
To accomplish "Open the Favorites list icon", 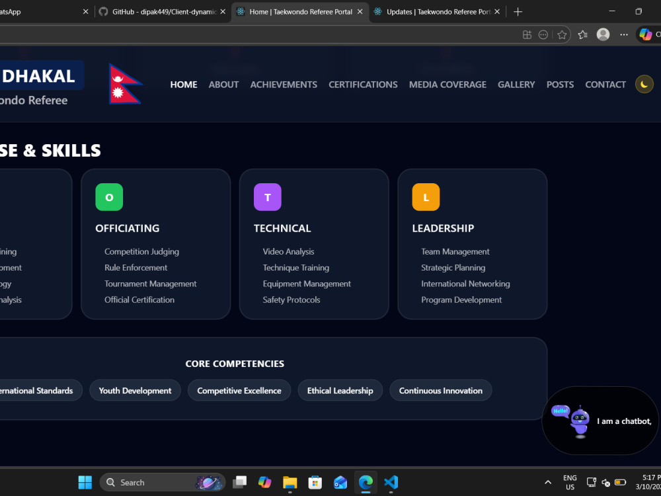I will [582, 34].
